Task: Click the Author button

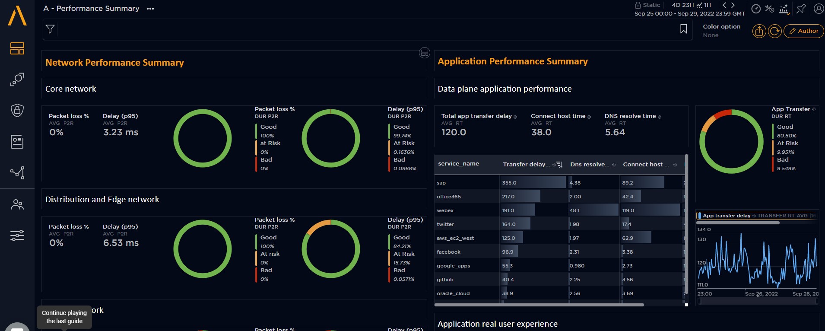Action: tap(803, 31)
